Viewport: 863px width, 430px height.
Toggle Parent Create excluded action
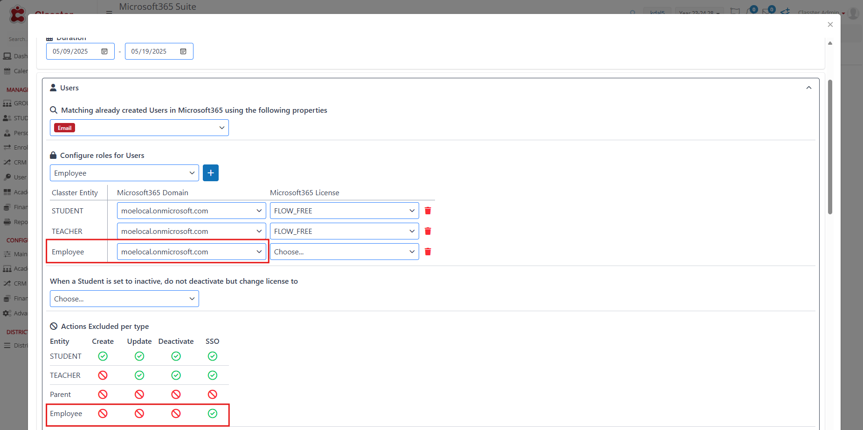tap(103, 394)
